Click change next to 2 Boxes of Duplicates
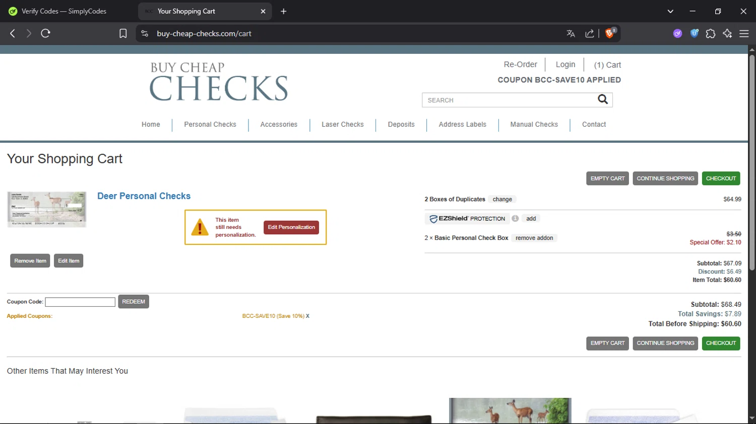Screen dimensions: 756x424 502,199
